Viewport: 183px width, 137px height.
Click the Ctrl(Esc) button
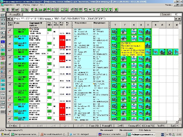[13, 126]
